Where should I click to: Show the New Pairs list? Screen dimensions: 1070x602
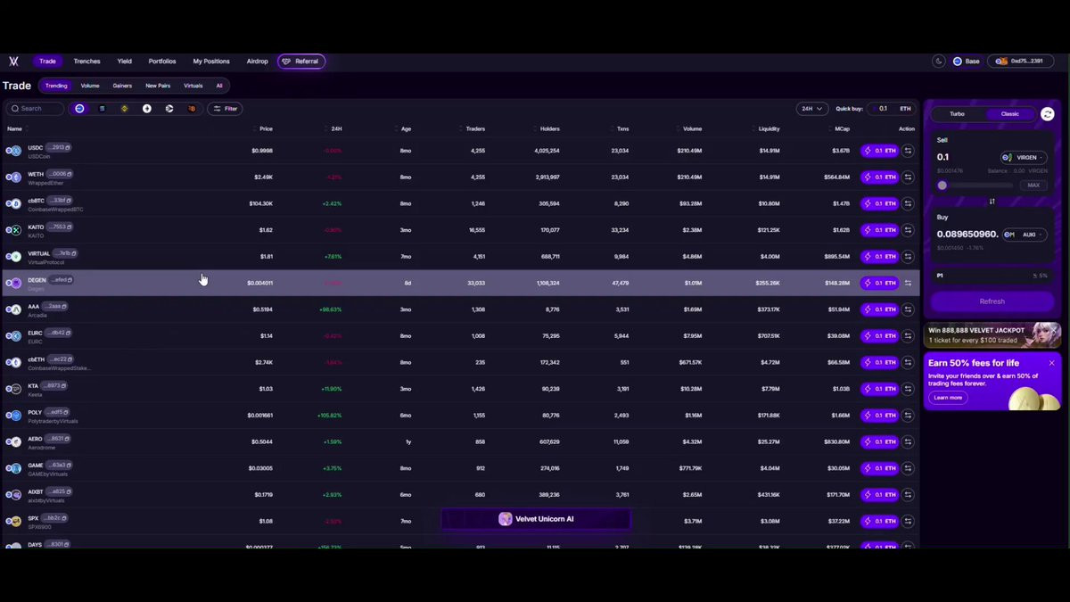158,86
